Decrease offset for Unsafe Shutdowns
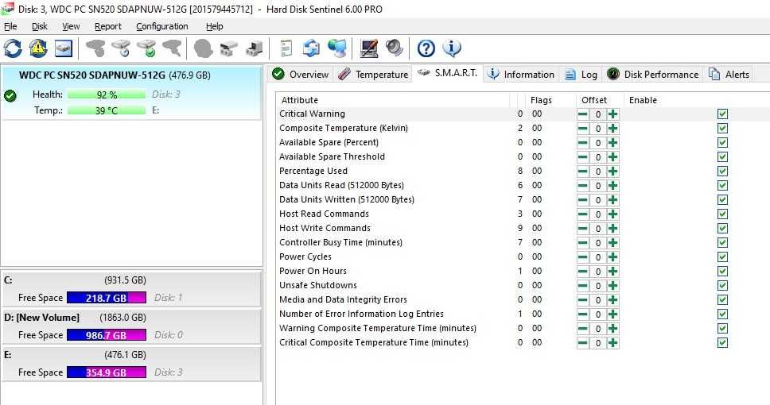770x405 pixels. tap(582, 285)
